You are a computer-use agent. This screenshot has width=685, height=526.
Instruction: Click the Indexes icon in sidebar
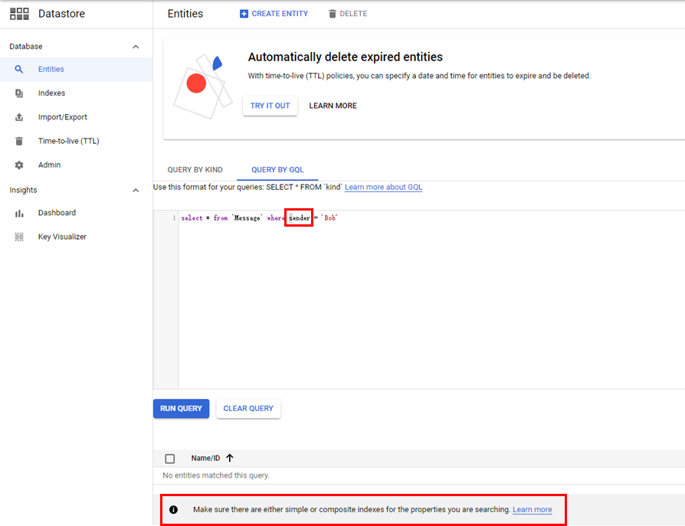19,93
